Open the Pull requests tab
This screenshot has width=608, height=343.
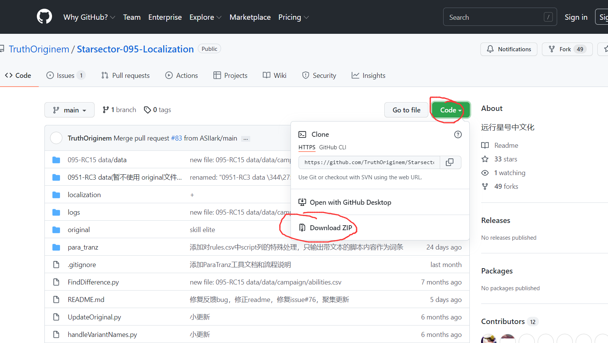[126, 76]
